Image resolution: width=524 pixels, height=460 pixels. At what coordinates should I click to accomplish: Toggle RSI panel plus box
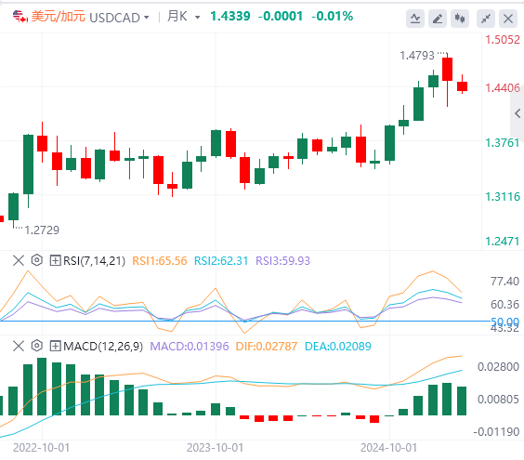pyautogui.click(x=55, y=260)
